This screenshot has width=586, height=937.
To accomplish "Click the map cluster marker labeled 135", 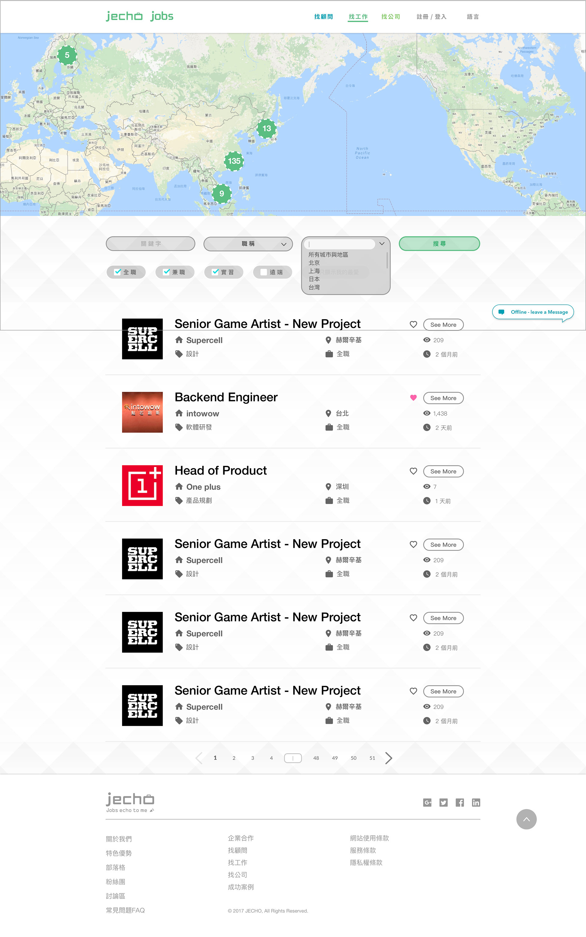I will click(x=234, y=161).
